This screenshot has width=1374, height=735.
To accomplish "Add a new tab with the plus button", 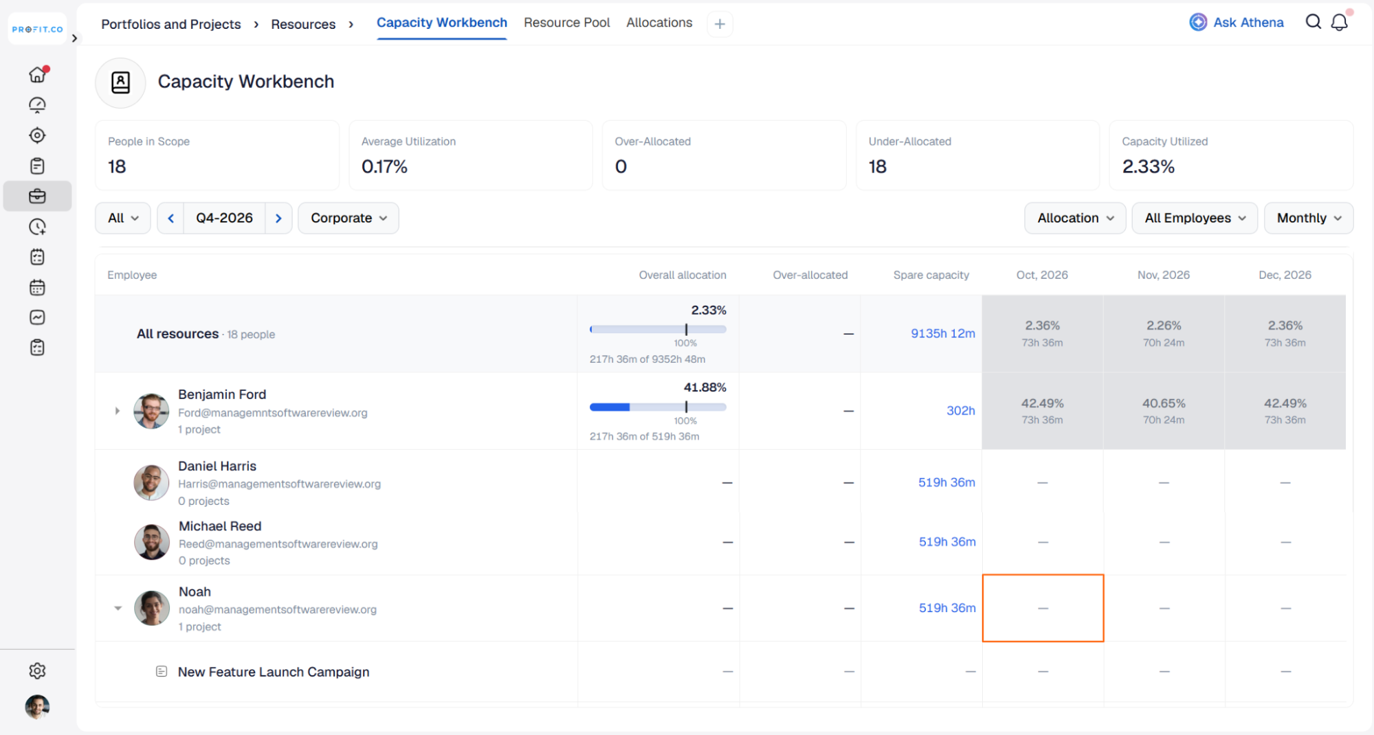I will (720, 24).
